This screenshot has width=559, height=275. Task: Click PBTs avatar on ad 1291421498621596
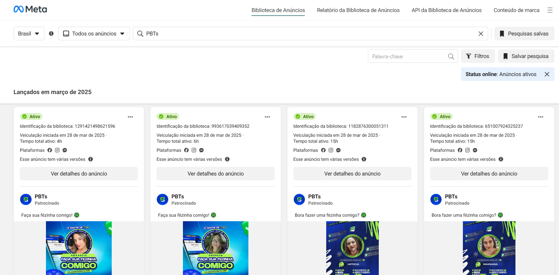[26, 200]
